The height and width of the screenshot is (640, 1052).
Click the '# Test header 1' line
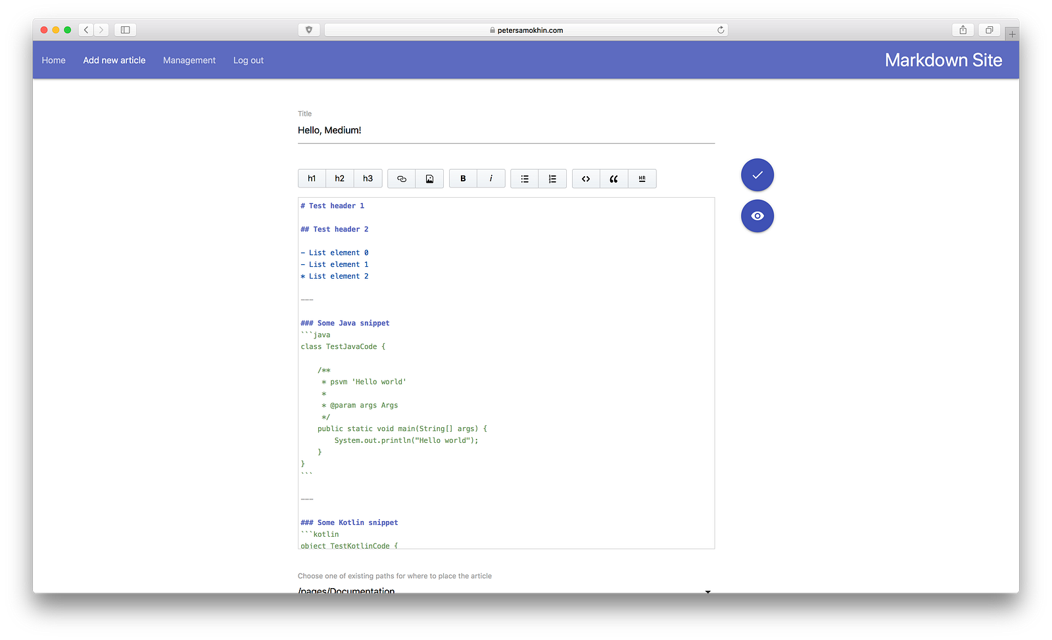333,206
